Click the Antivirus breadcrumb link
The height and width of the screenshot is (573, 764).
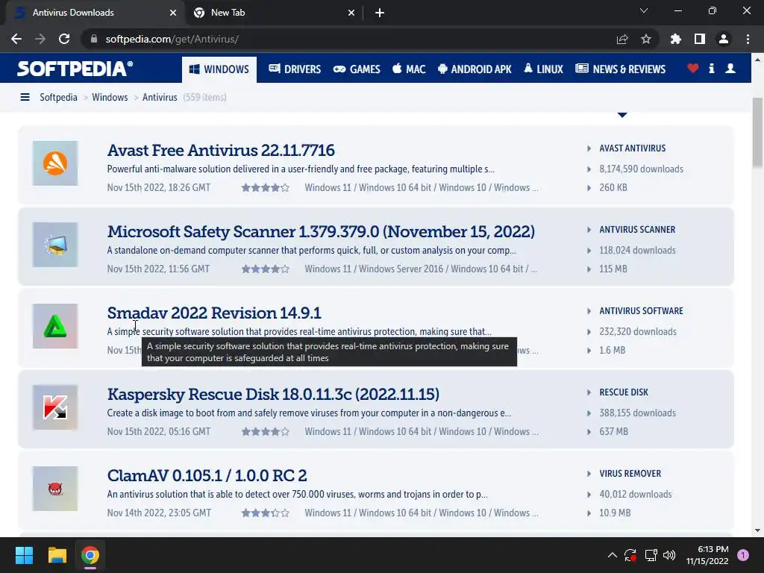point(160,98)
